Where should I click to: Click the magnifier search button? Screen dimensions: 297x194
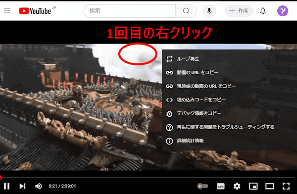coord(186,11)
